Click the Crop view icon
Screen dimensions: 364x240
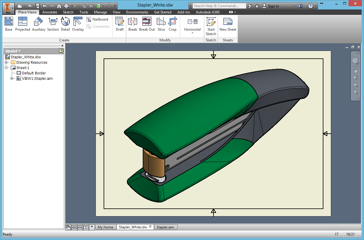pyautogui.click(x=173, y=24)
